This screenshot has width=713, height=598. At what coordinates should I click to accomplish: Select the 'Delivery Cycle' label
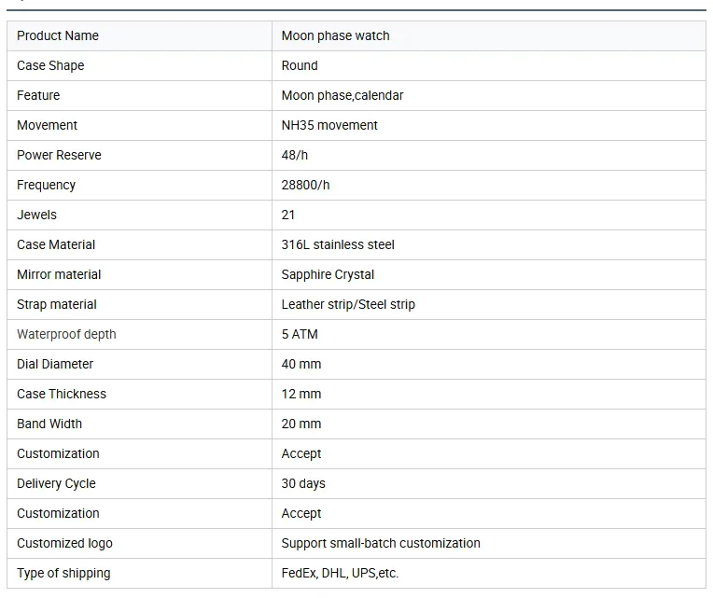56,484
